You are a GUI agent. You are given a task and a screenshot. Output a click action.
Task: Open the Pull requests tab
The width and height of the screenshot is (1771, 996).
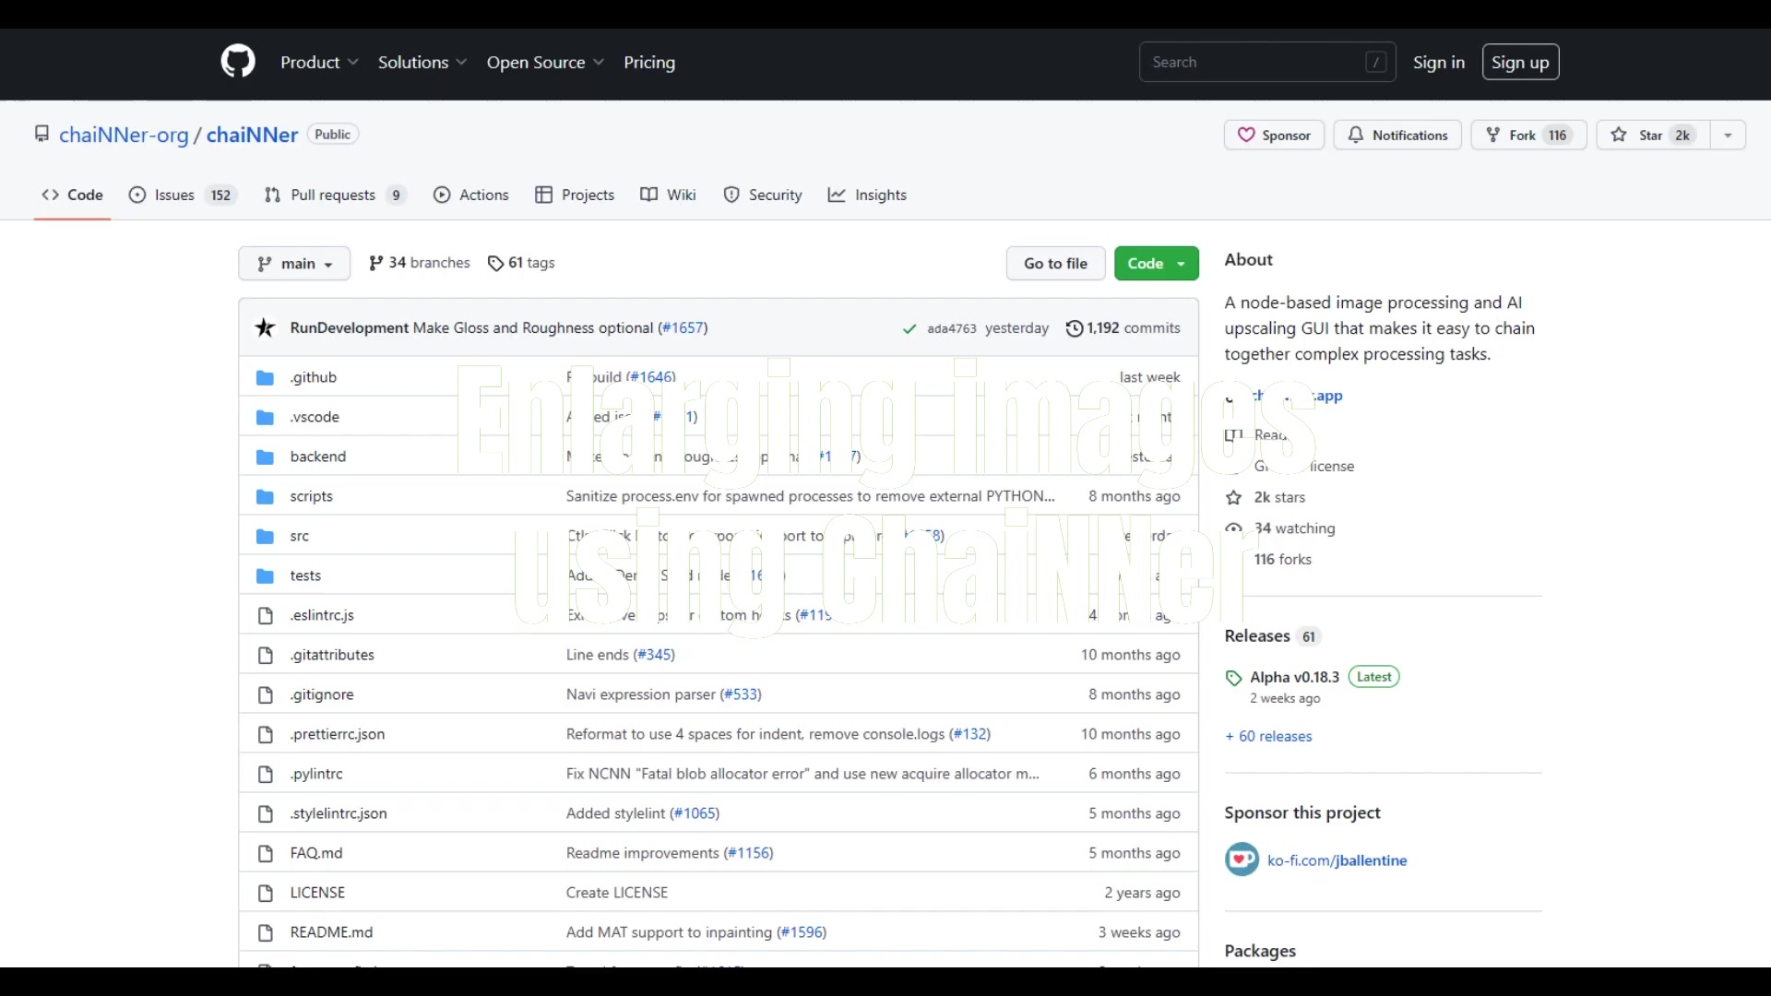[x=334, y=195]
